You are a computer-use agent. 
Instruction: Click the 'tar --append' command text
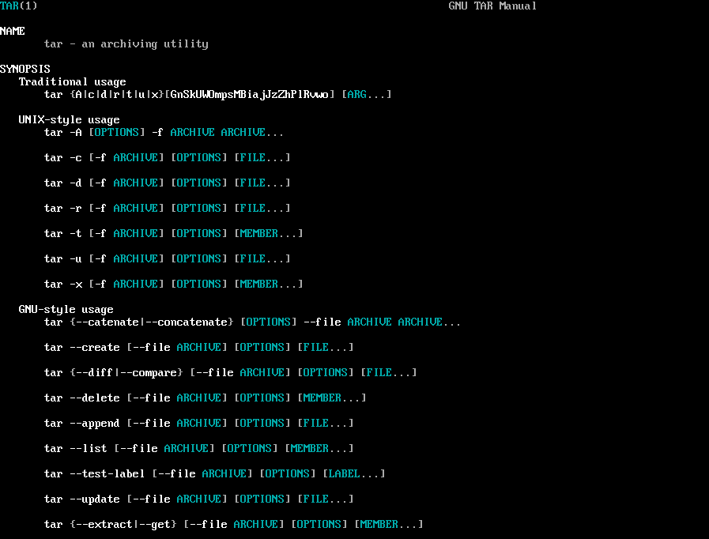(82, 424)
